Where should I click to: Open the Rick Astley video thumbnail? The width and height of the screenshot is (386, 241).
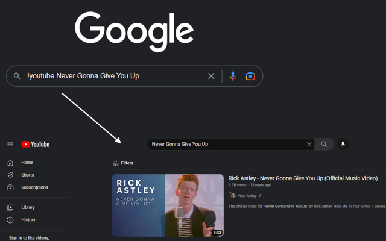(x=168, y=205)
